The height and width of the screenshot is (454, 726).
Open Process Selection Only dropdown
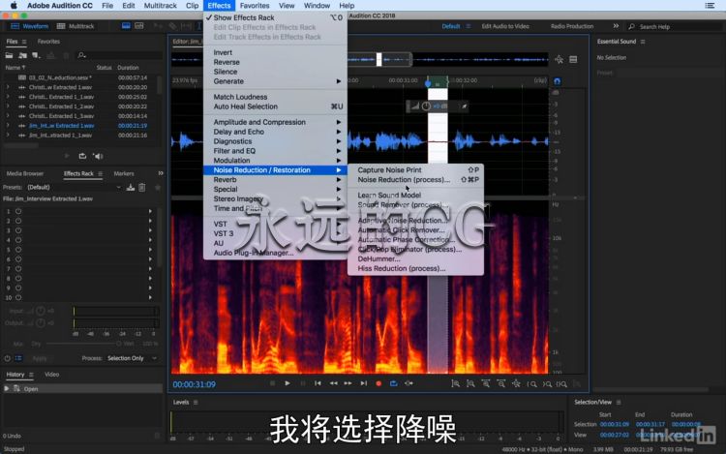coord(132,358)
